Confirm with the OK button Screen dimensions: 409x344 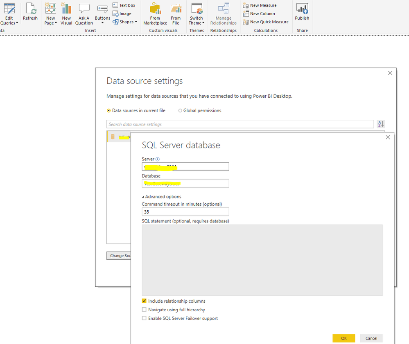click(x=344, y=338)
